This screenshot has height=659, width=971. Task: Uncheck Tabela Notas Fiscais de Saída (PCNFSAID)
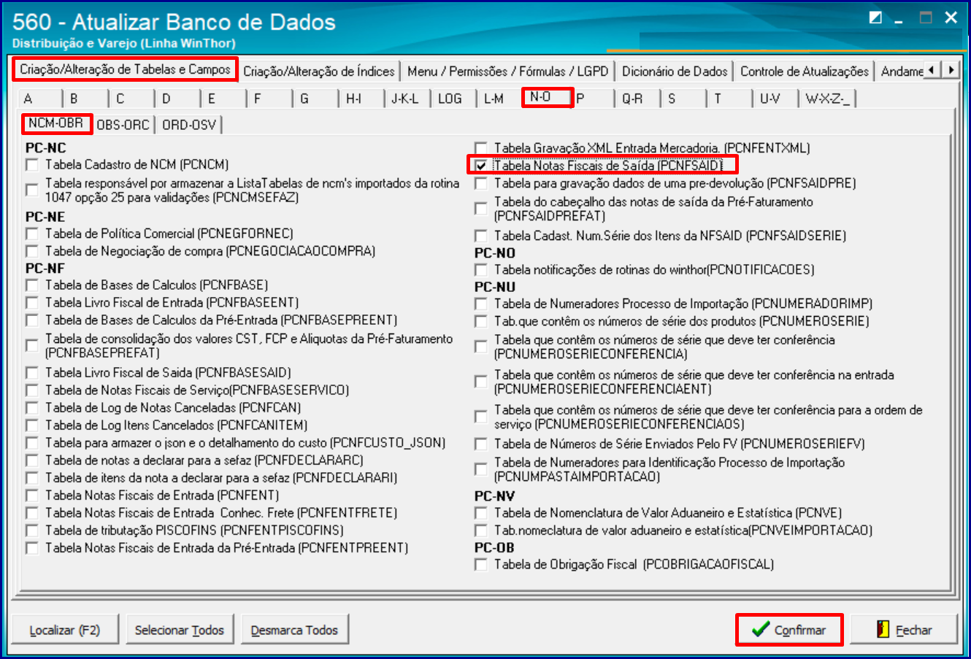pos(481,166)
